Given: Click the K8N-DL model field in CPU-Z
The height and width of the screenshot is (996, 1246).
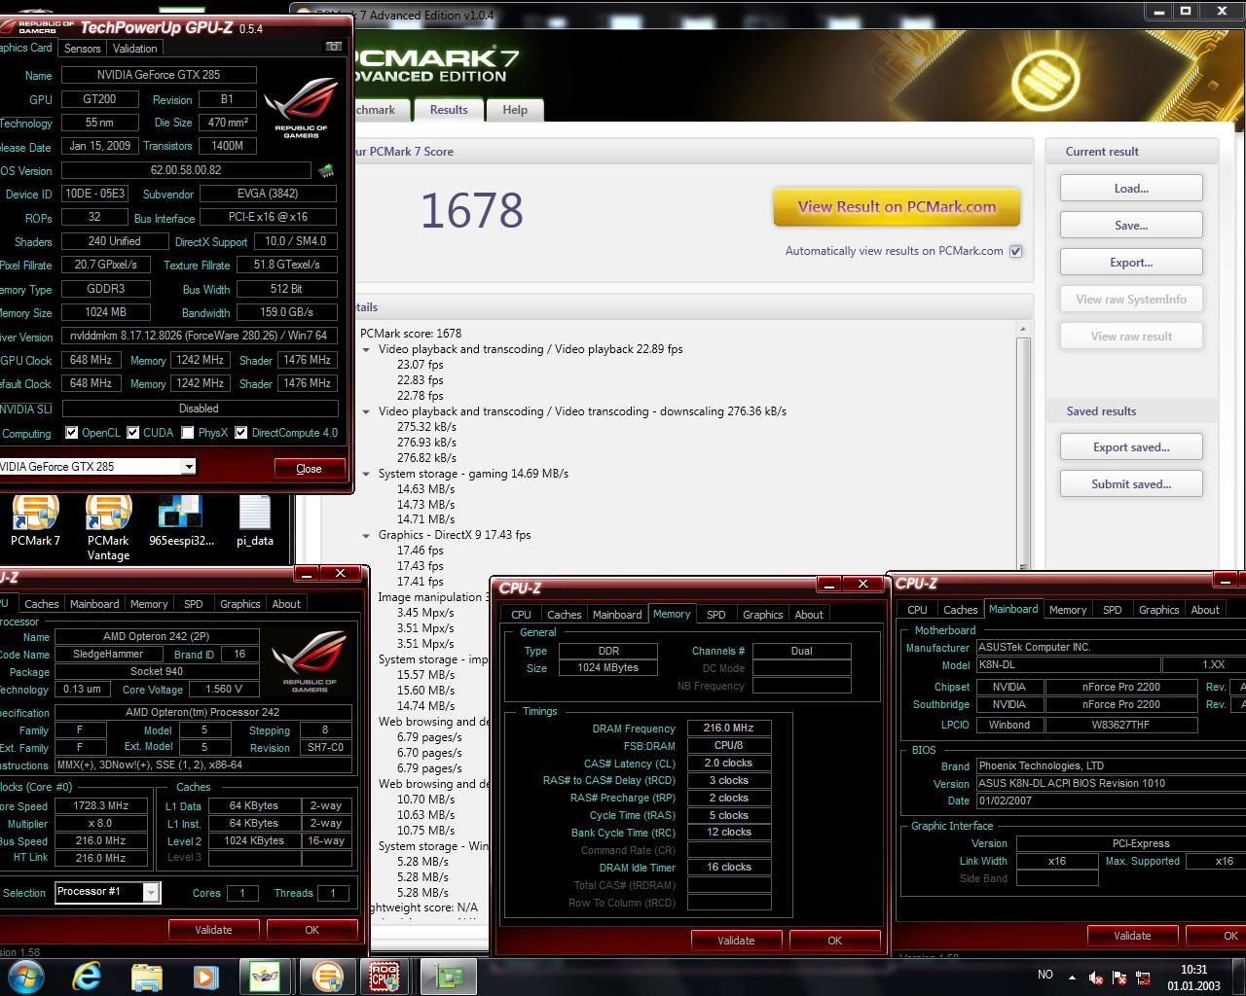Looking at the screenshot, I should point(1069,665).
